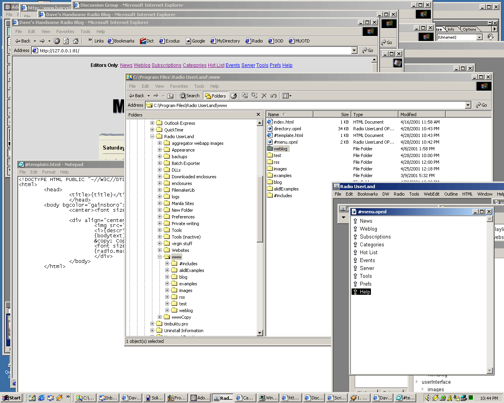Viewport: 504px width, 403px height.
Task: Collapse the www folder in tree
Action: tap(160, 257)
